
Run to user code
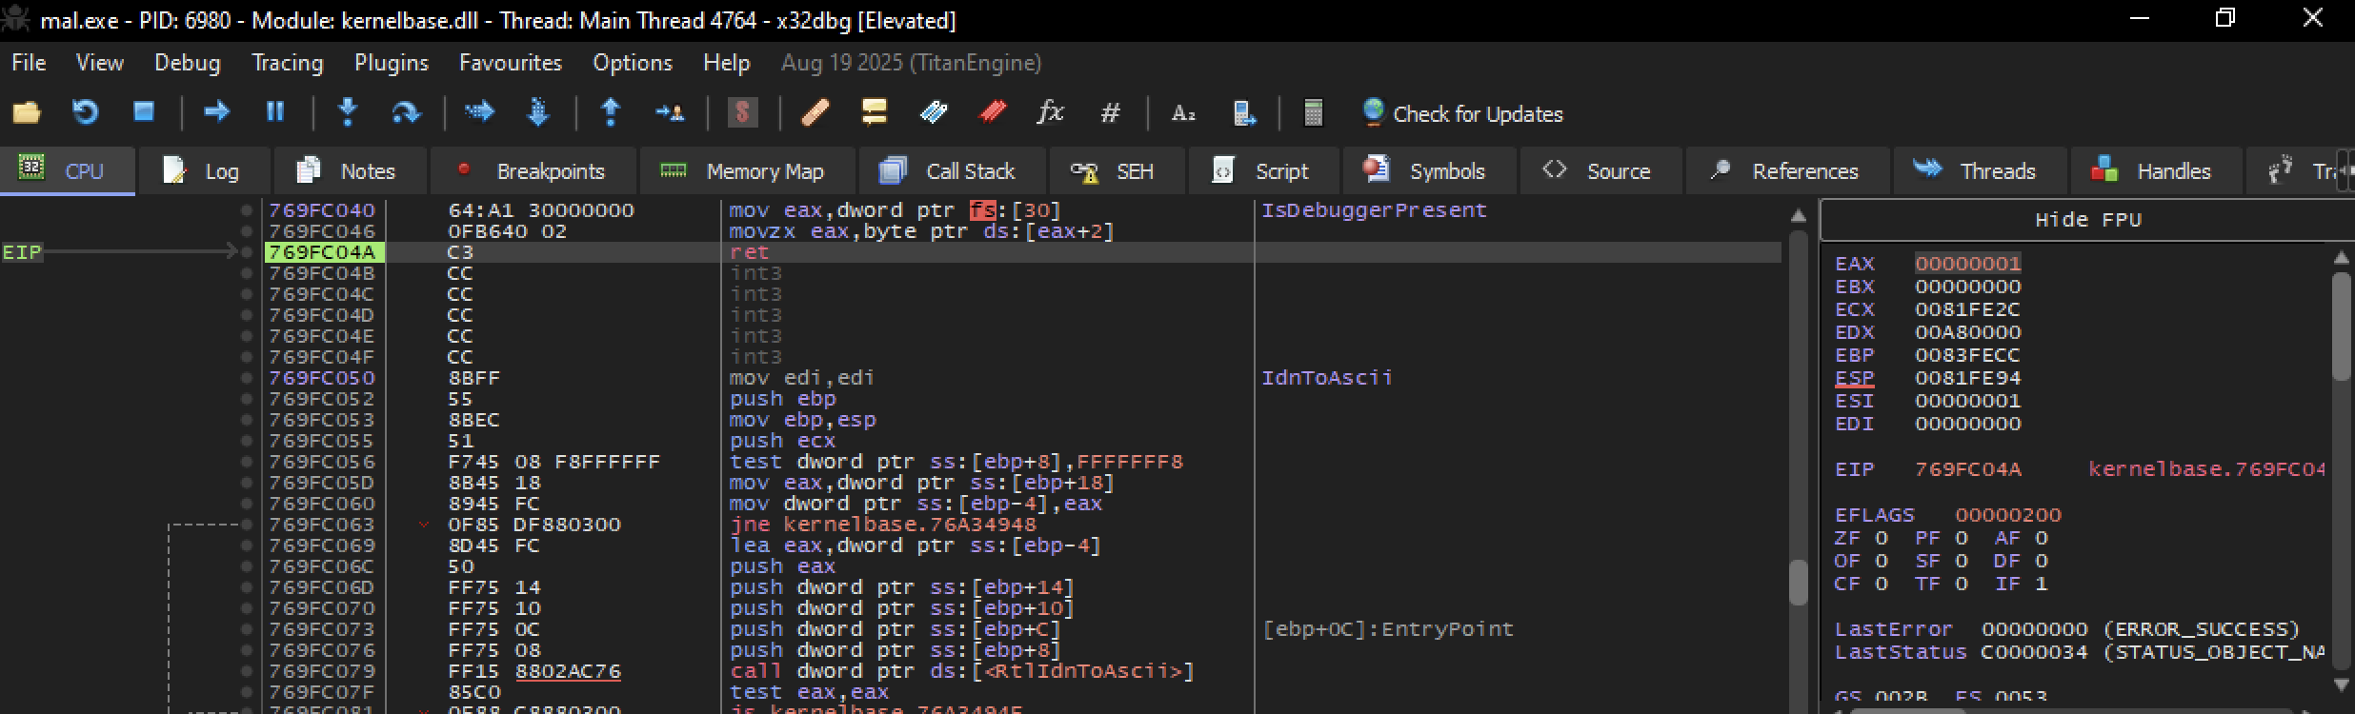point(670,113)
